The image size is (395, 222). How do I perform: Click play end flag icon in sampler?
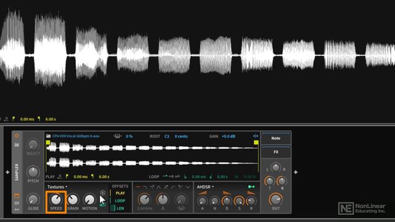coord(93,176)
